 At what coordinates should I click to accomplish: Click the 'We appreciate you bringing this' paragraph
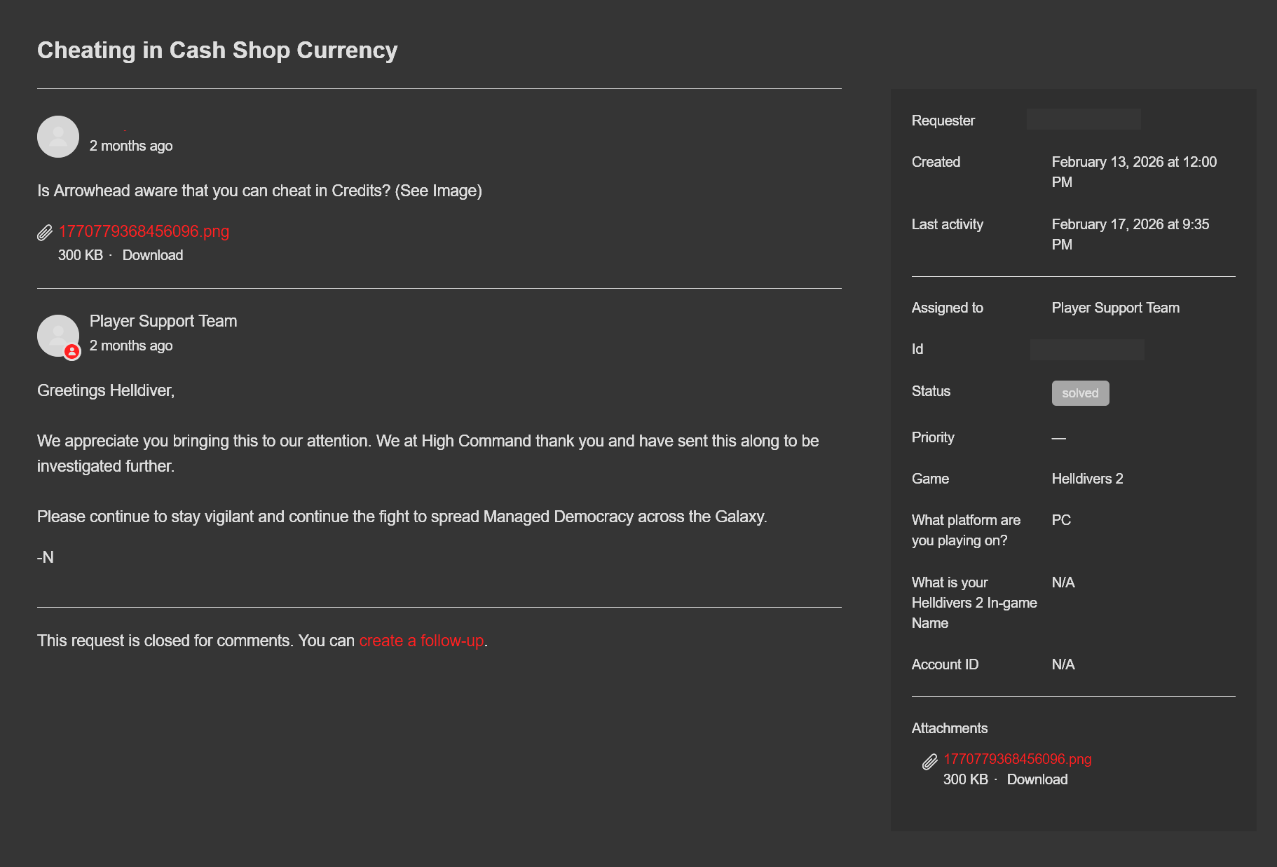(x=428, y=453)
